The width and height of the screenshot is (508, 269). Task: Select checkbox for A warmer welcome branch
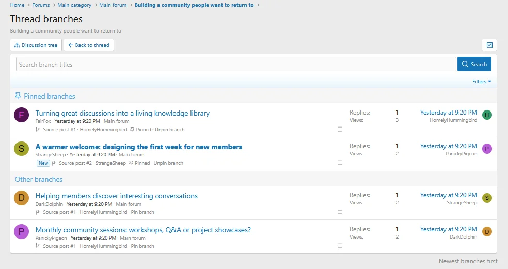click(x=340, y=163)
